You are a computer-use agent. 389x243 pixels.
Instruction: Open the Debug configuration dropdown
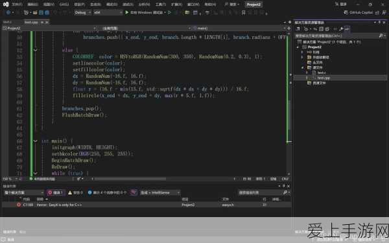[x=82, y=12]
